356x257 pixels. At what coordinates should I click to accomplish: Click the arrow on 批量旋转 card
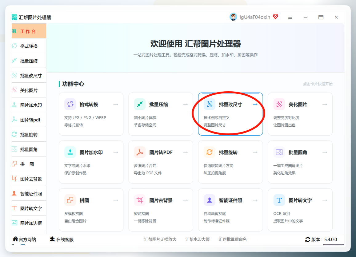click(x=255, y=152)
